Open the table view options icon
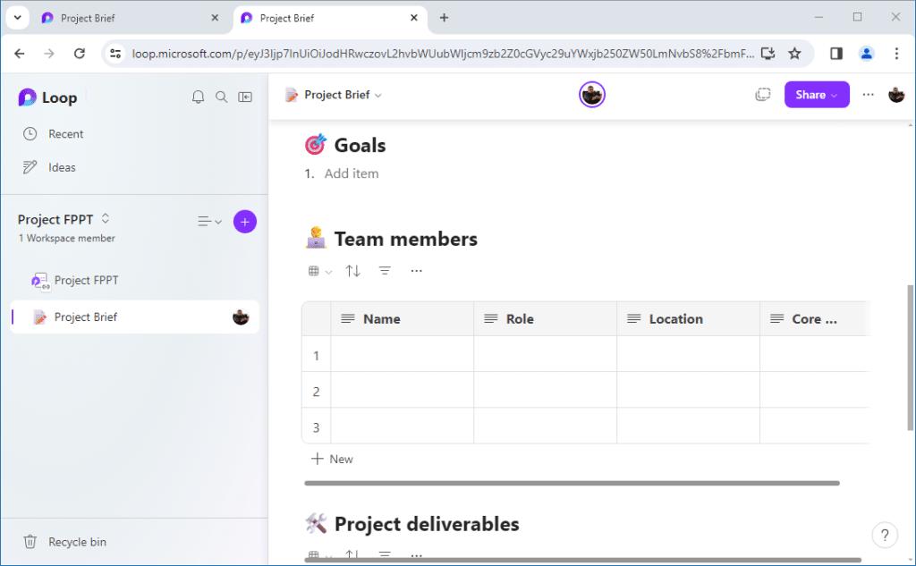 pos(318,270)
